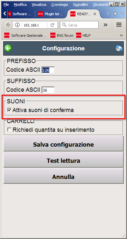
Task: Focus the SUFFISSO Codice ASCII field
Action: [48, 90]
